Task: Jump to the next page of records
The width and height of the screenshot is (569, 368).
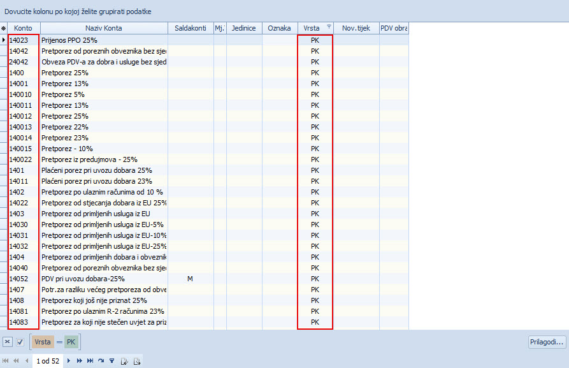Action: [x=80, y=361]
